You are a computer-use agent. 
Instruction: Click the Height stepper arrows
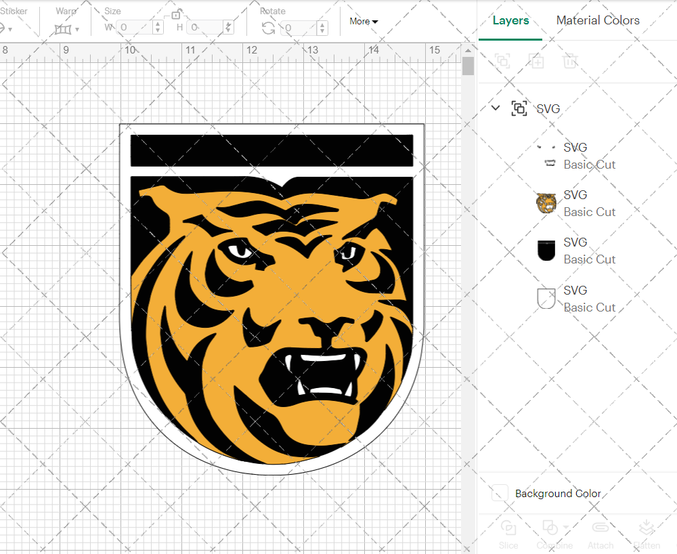(229, 28)
